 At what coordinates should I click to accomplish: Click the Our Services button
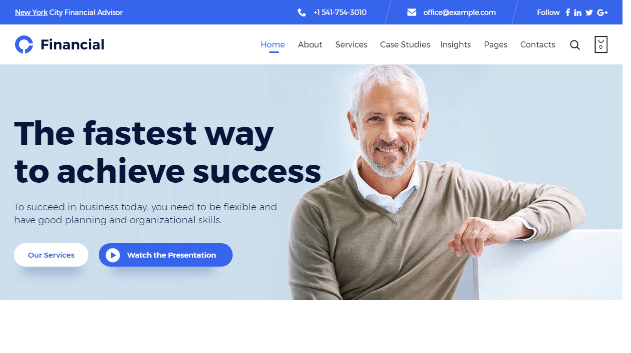pos(51,255)
